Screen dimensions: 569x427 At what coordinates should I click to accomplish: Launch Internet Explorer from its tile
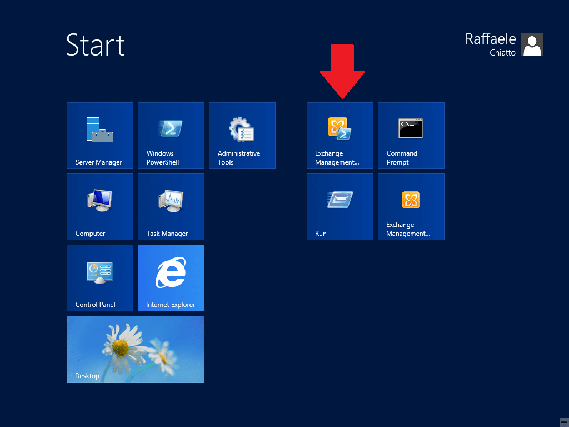coord(171,278)
